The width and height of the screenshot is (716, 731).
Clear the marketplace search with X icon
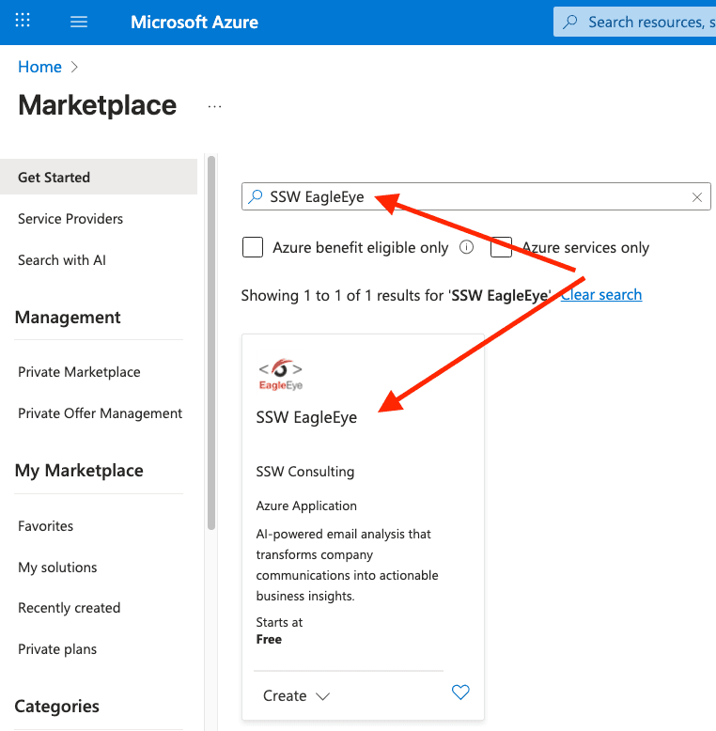(697, 197)
